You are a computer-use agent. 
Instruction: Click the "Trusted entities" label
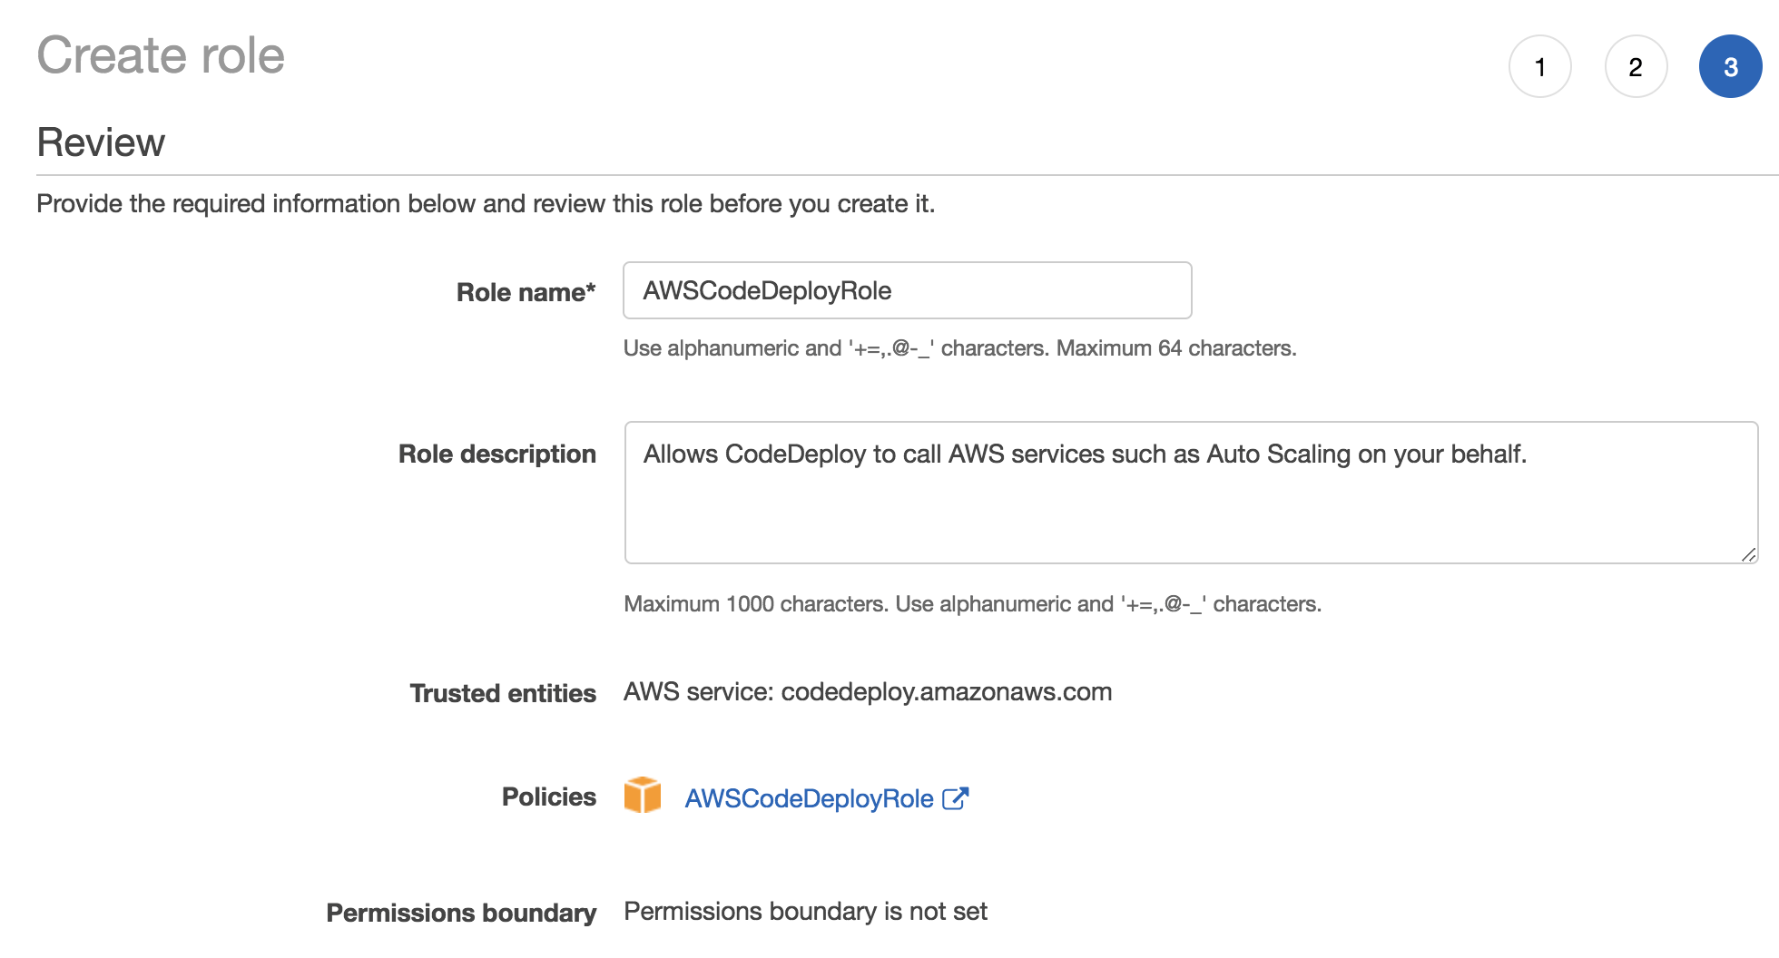[503, 693]
